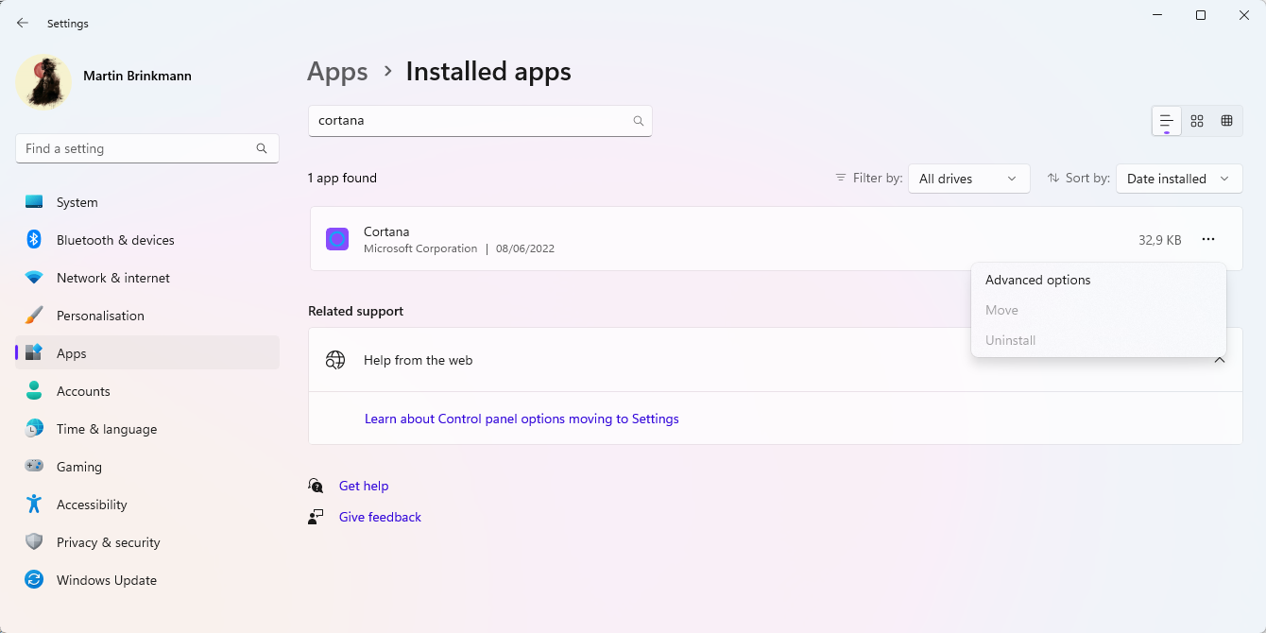Screen dimensions: 1266x633
Task: Click the 32,9 KB size text
Action: [1160, 240]
